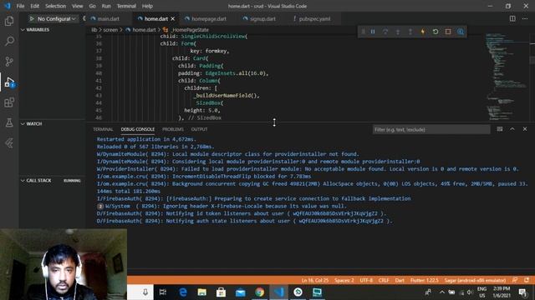The height and width of the screenshot is (300, 535).
Task: Open the Search view in activity bar
Action: tap(9, 41)
